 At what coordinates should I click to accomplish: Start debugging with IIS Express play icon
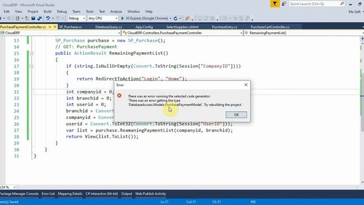click(123, 18)
